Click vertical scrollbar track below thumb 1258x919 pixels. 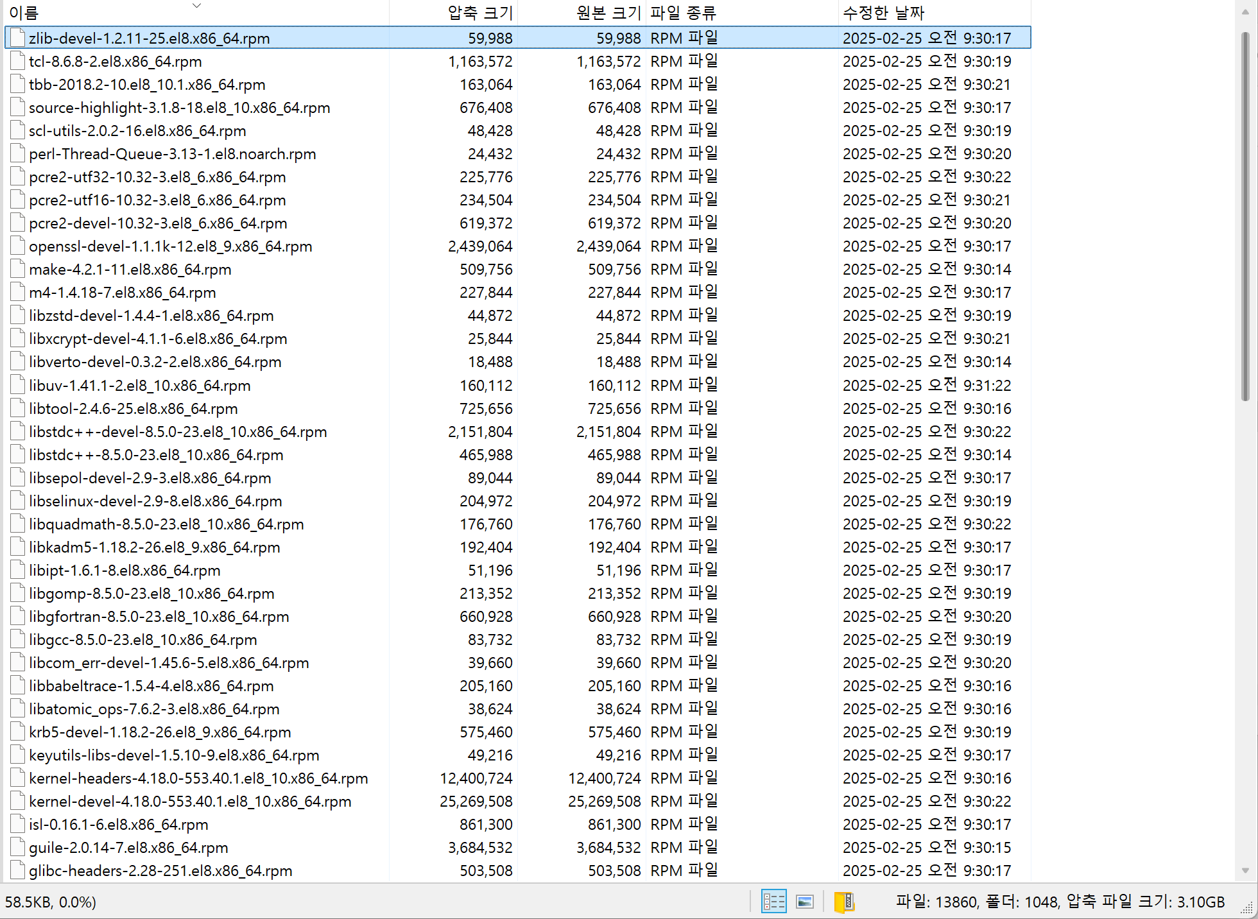tap(1245, 642)
